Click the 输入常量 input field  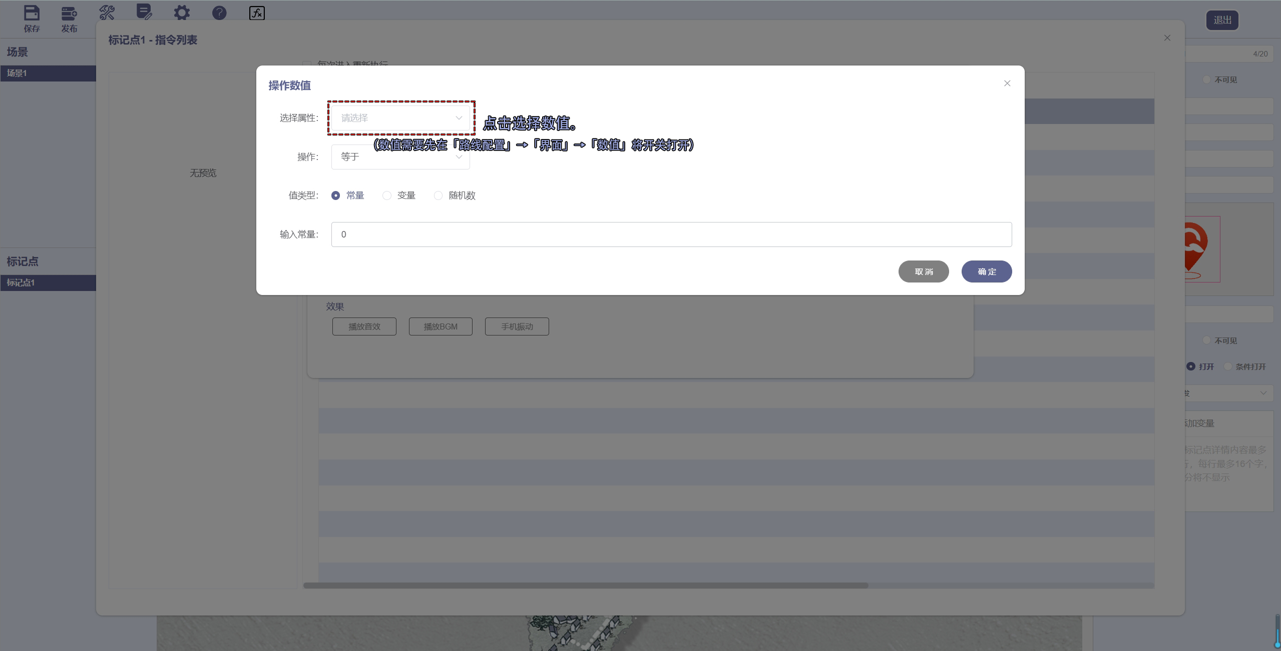pyautogui.click(x=671, y=234)
